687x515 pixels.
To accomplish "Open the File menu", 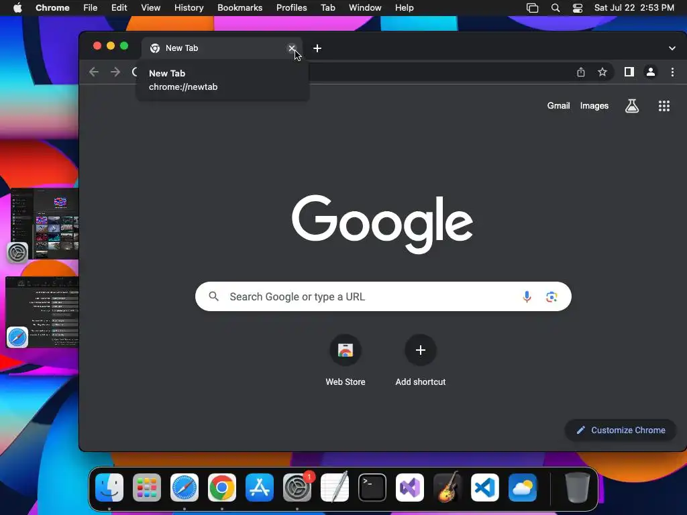I will (91, 8).
